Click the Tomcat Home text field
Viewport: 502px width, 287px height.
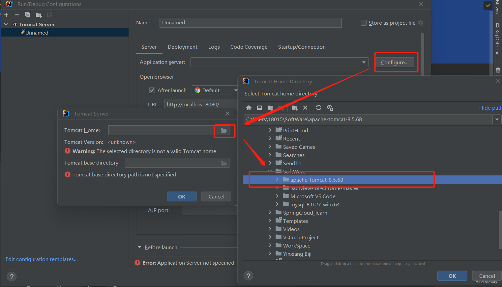tap(162, 131)
